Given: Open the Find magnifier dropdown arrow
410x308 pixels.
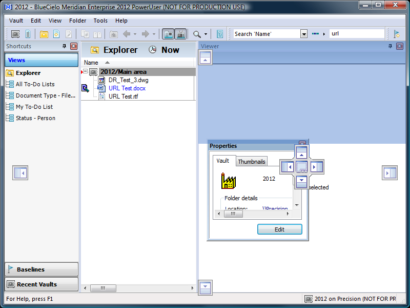Looking at the screenshot, I should pyautogui.click(x=206, y=34).
